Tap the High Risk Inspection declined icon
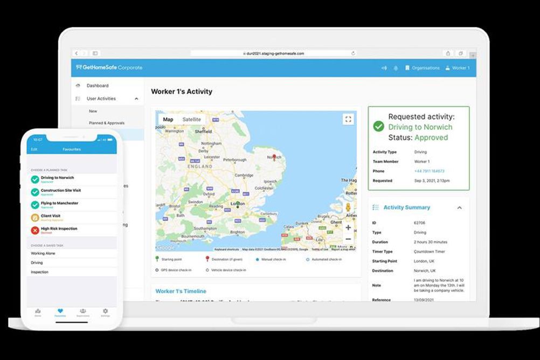Screen dimensions: 540x360 click(35, 230)
